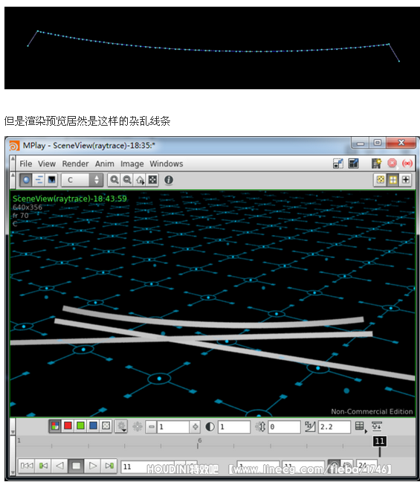Play animation in reverse
Viewport: 420px width, 482px height.
[60, 466]
